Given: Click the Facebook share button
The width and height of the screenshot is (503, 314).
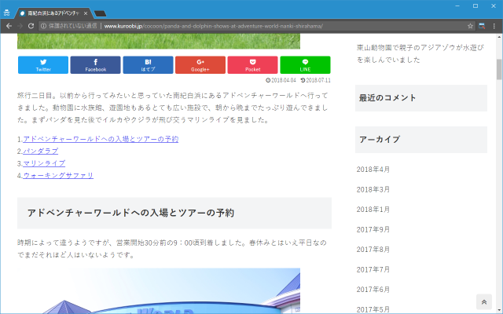Looking at the screenshot, I should pyautogui.click(x=95, y=65).
